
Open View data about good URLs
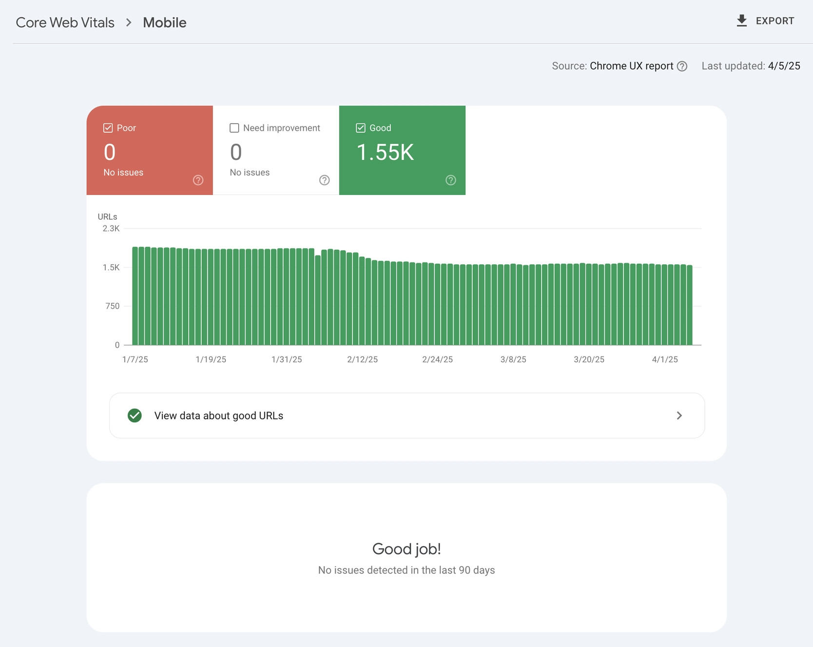(x=219, y=415)
